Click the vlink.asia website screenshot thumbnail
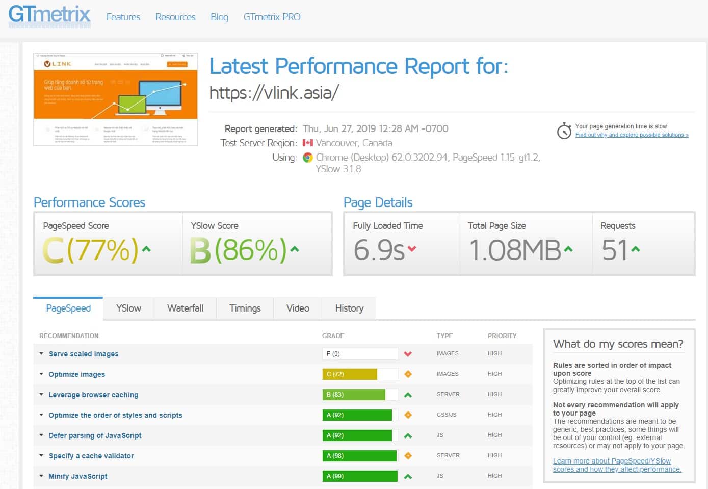708x489 pixels. pos(116,99)
